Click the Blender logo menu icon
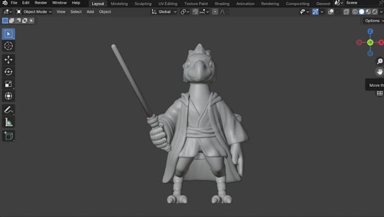The width and height of the screenshot is (384, 217). [x=5, y=3]
